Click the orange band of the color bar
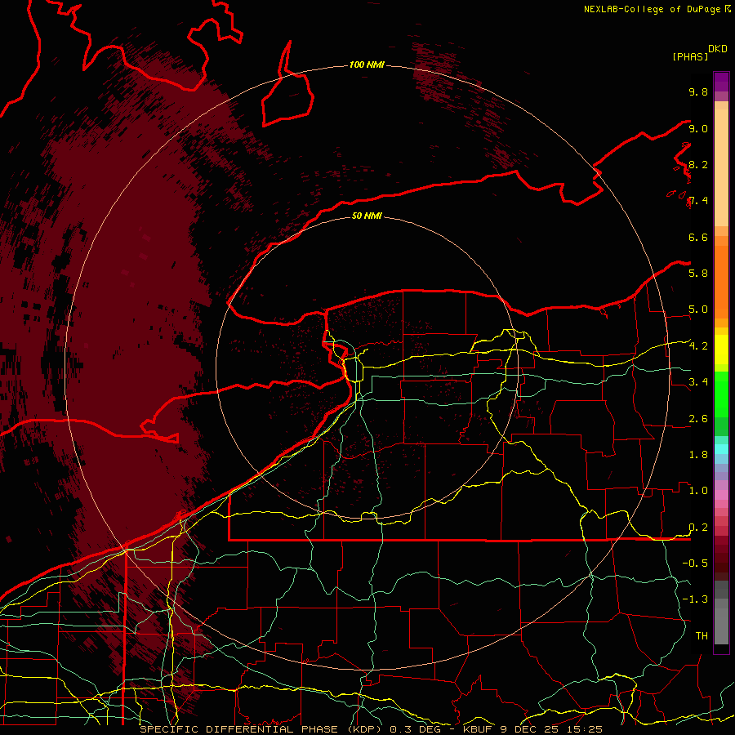Screen dimensions: 735x735 coord(721,281)
